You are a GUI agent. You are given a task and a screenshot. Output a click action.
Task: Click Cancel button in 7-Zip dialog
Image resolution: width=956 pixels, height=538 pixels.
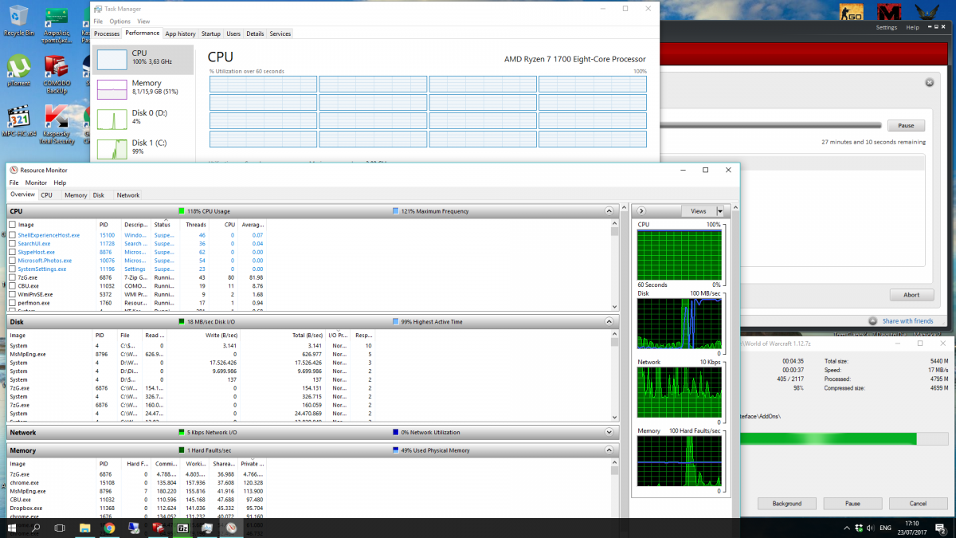918,504
